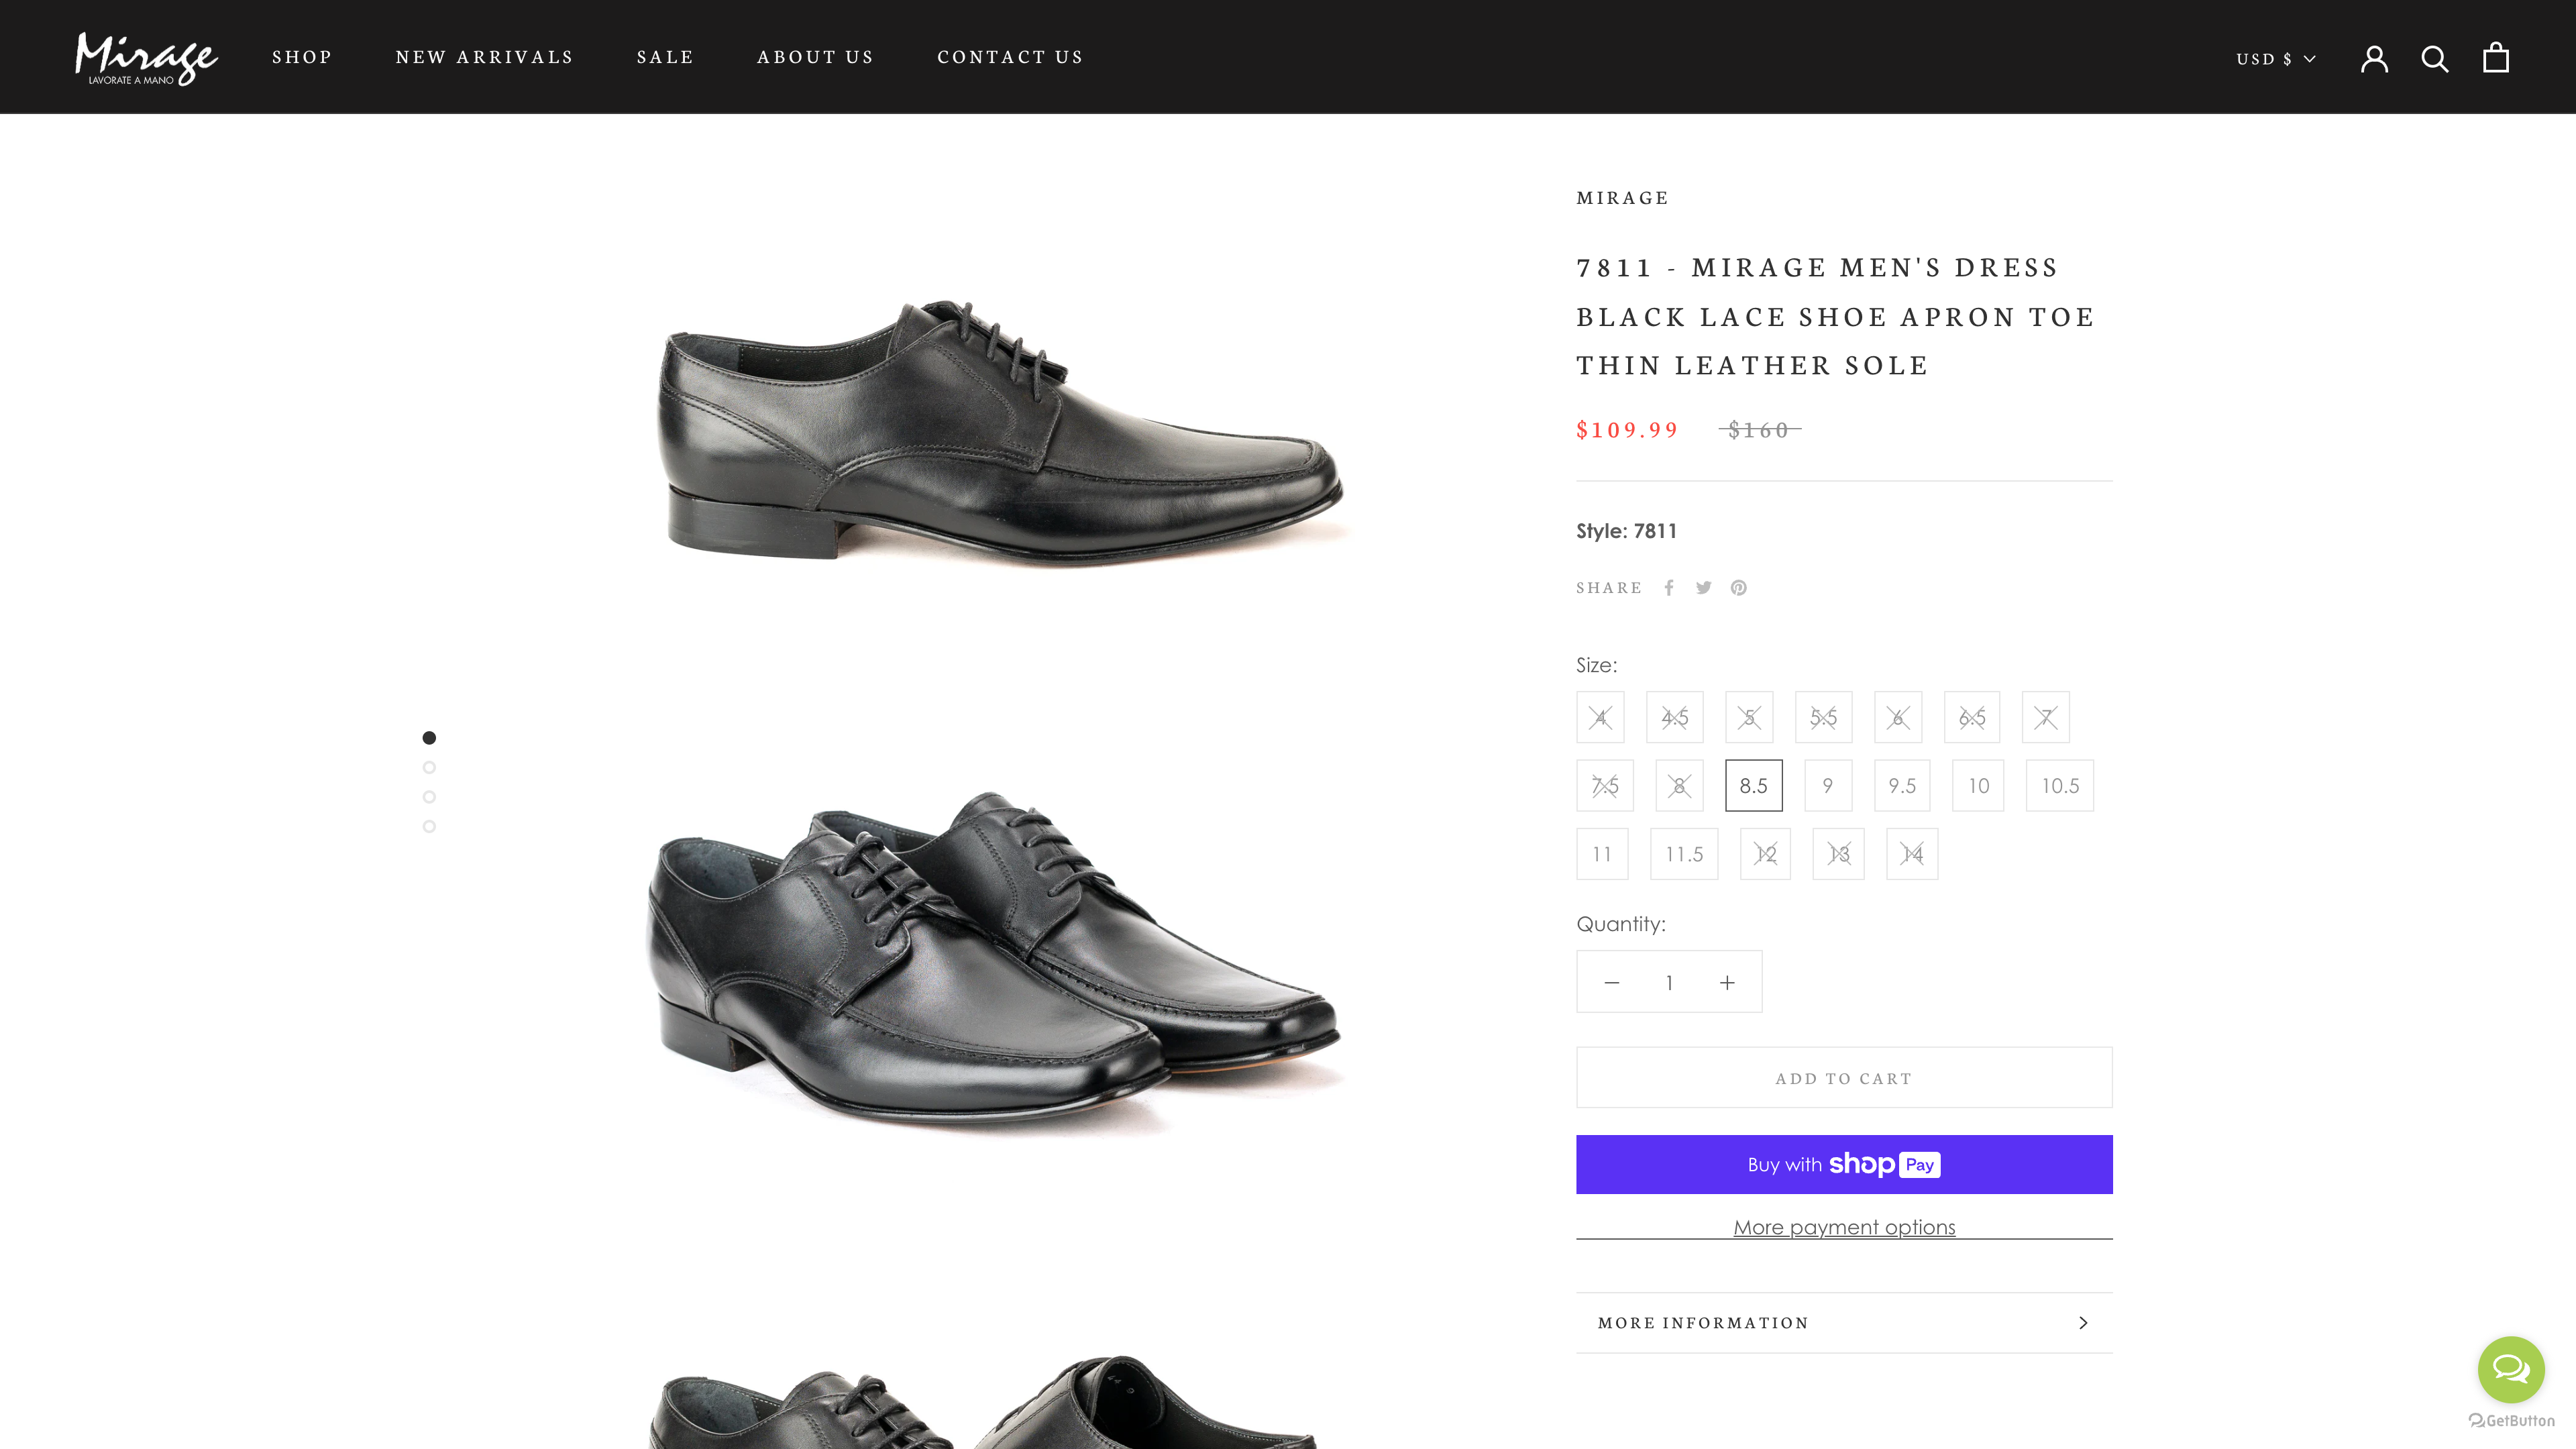2576x1449 pixels.
Task: Deselect the selected size 8.5
Action: coord(1754,786)
